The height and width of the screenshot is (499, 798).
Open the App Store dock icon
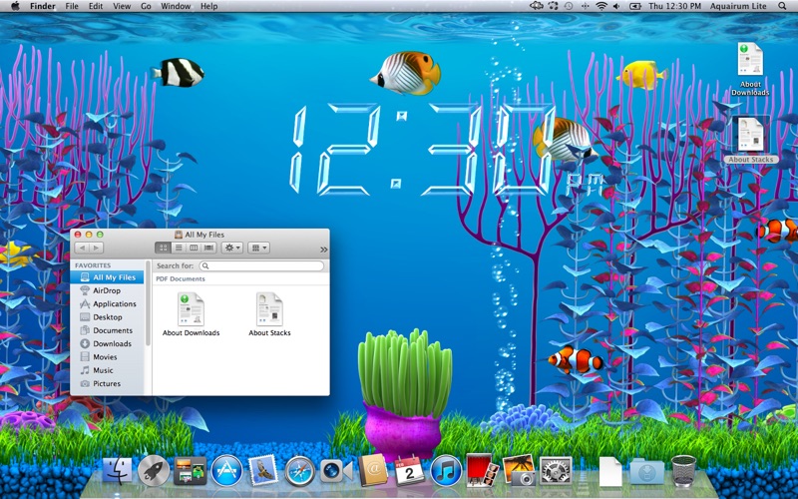[226, 470]
